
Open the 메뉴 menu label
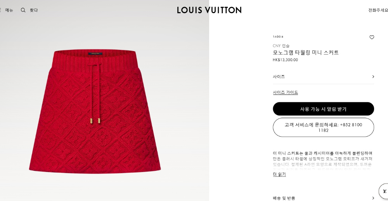coord(9,10)
